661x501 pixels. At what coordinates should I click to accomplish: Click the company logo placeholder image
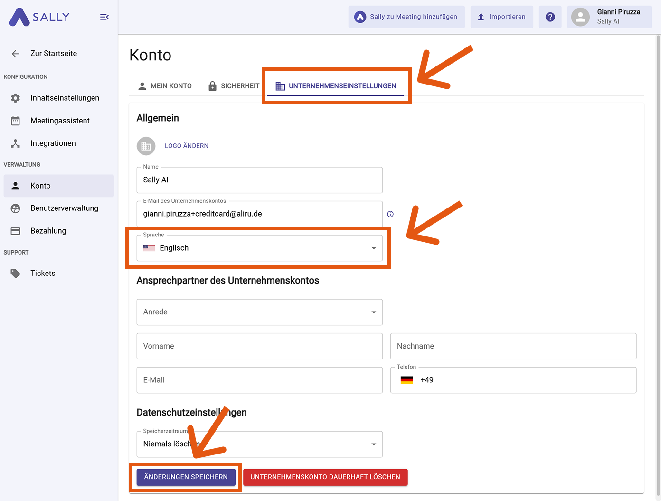[146, 146]
